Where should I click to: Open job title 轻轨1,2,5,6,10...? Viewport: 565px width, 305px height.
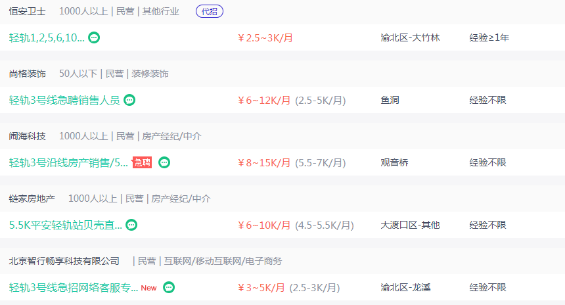click(x=47, y=37)
